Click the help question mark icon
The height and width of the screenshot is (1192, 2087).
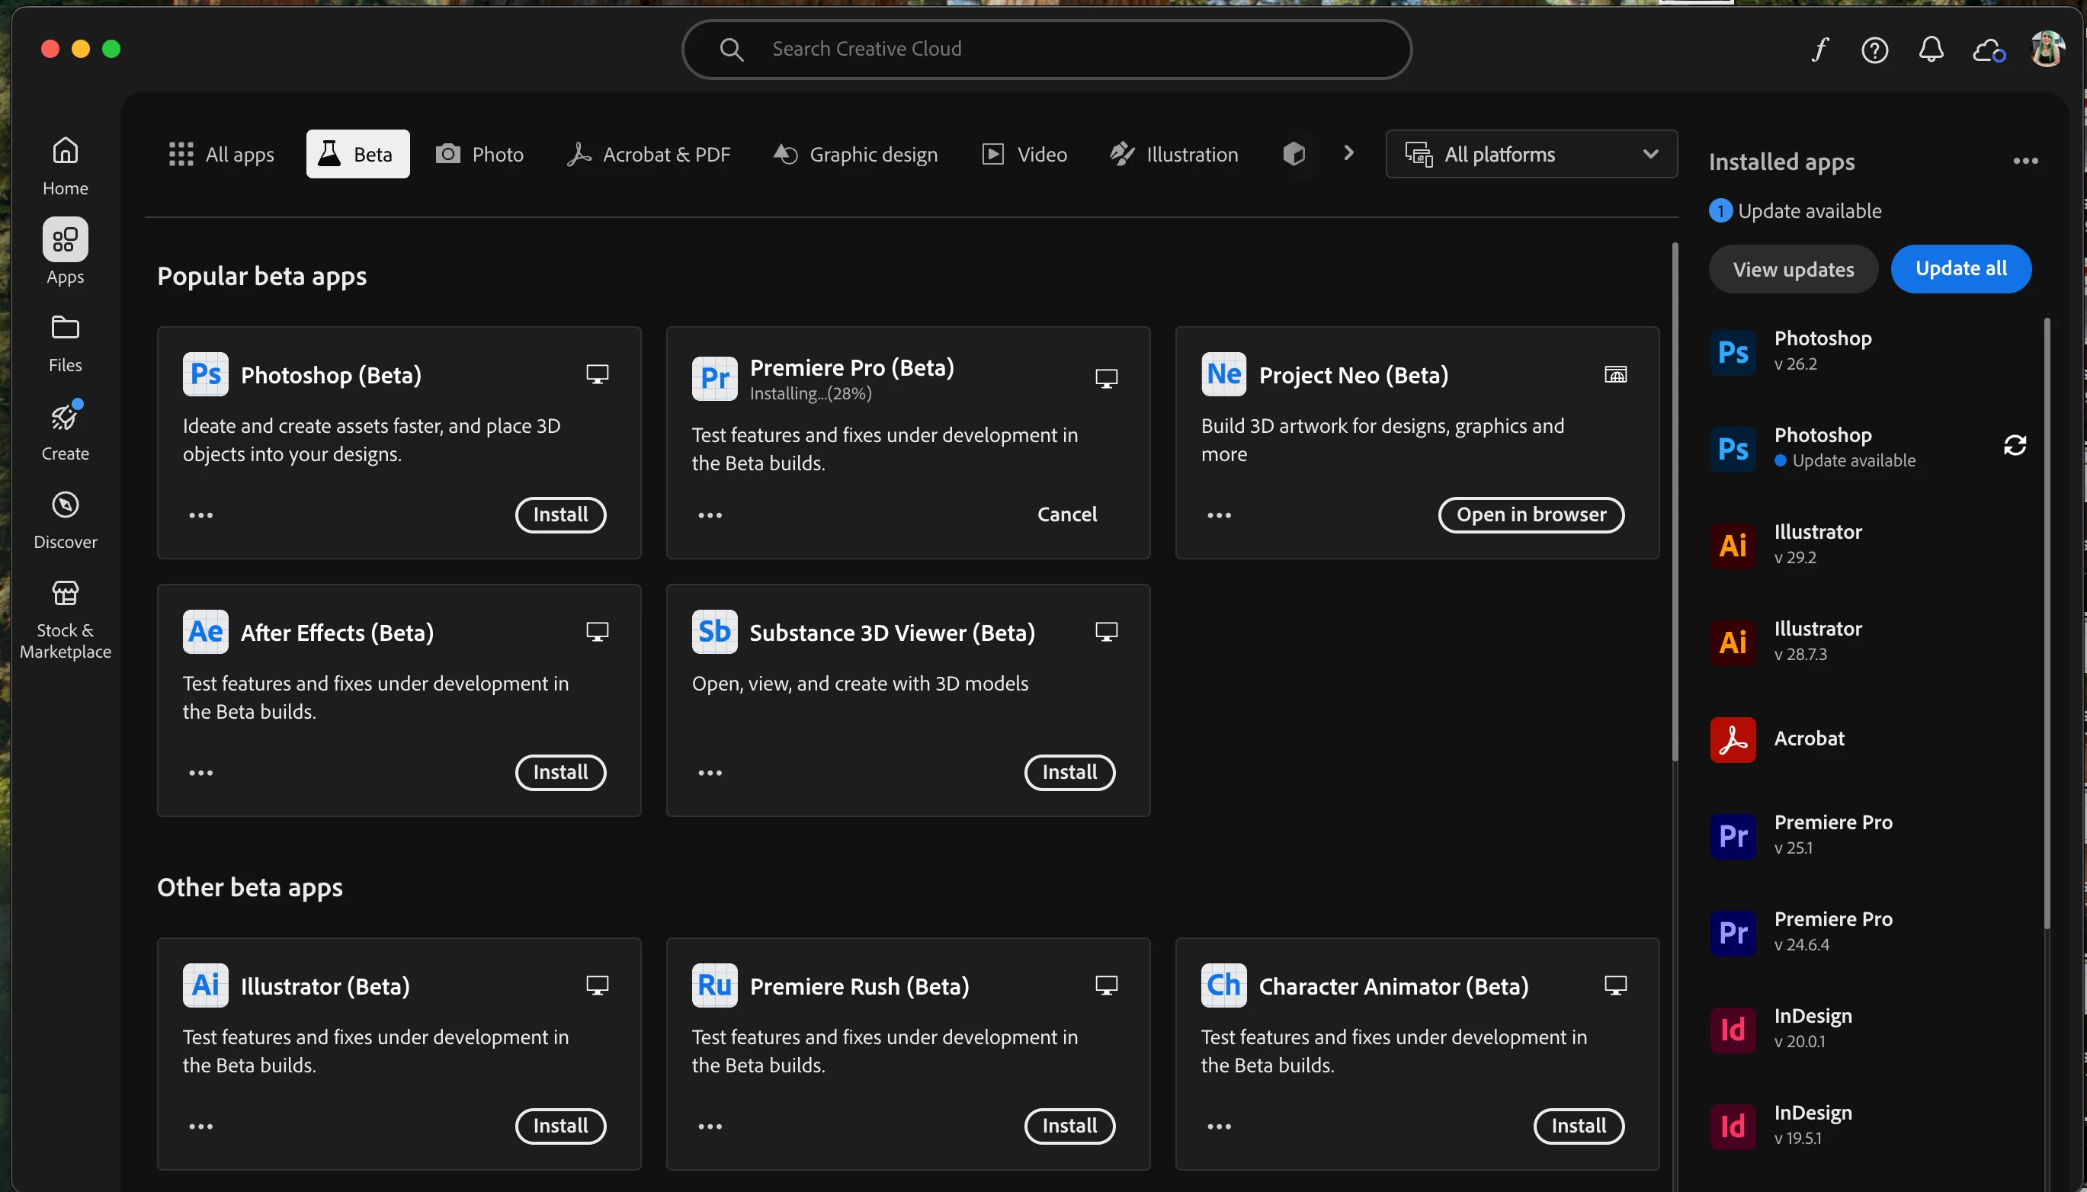click(x=1874, y=50)
